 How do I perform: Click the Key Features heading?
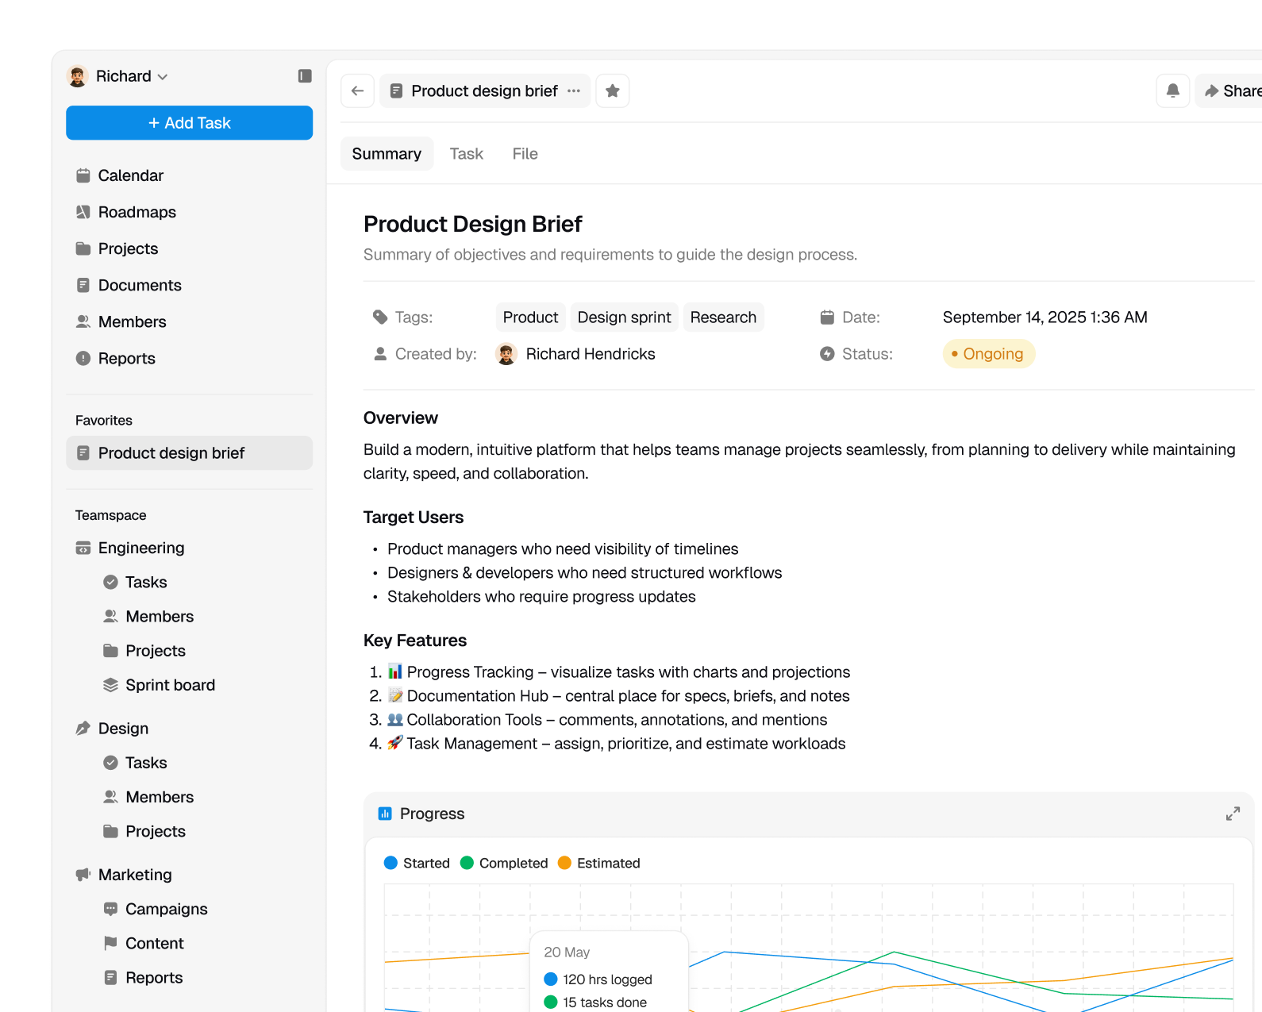pos(415,641)
